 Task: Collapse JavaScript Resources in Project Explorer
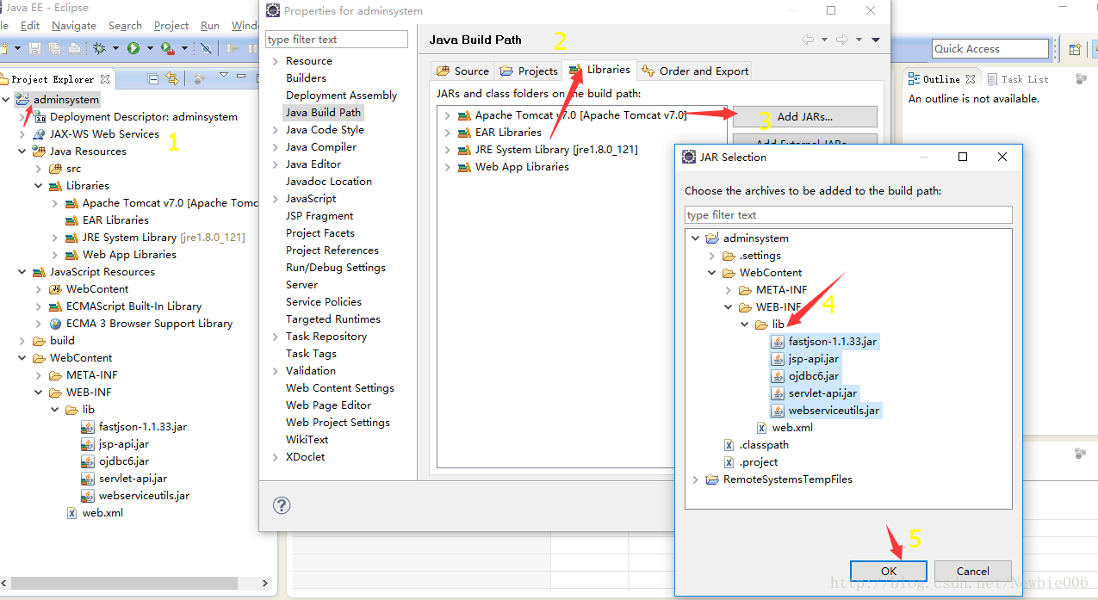pyautogui.click(x=22, y=272)
